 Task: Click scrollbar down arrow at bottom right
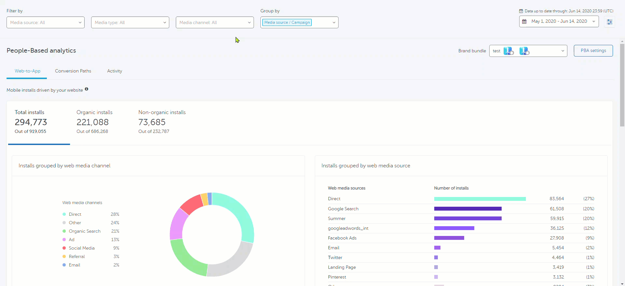click(x=622, y=283)
